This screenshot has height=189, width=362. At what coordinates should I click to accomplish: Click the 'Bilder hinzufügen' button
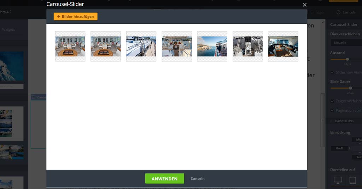[x=75, y=17]
